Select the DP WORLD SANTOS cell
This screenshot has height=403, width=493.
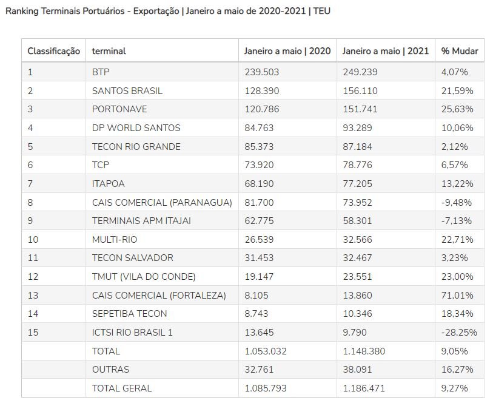tap(136, 128)
